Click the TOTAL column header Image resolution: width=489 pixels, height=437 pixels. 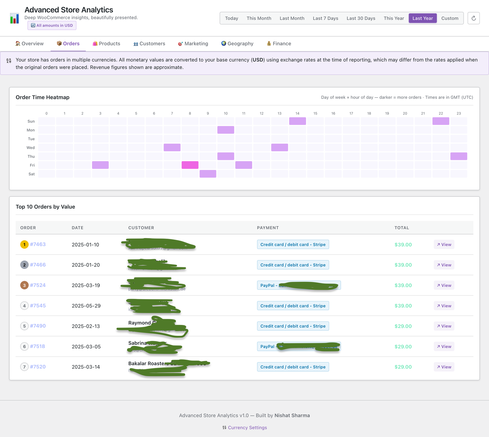402,228
